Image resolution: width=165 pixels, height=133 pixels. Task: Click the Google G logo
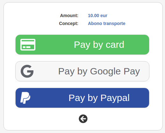pyautogui.click(x=27, y=71)
